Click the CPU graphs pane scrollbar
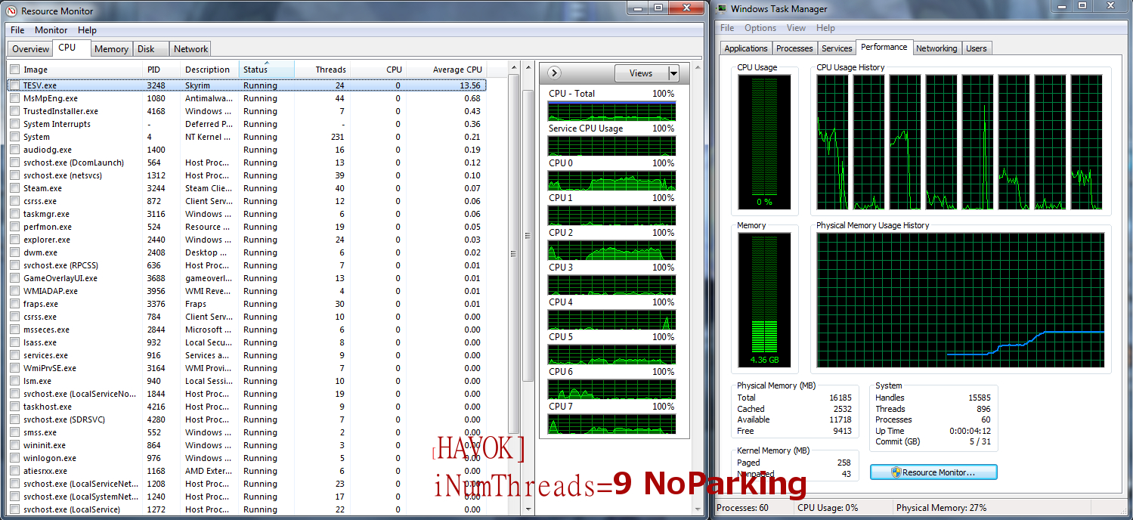 [695, 289]
